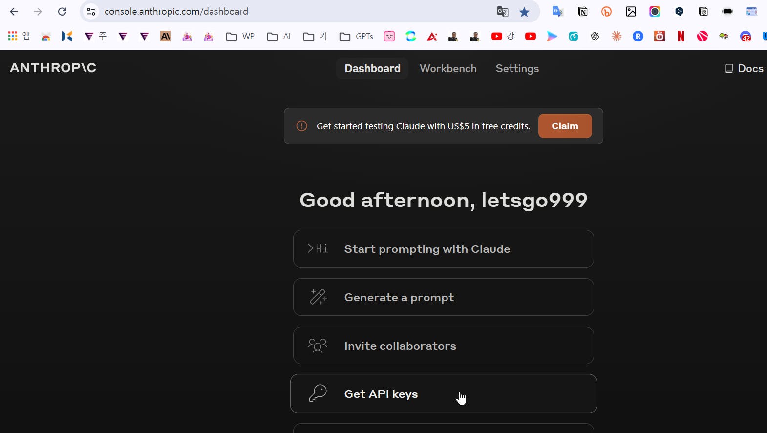Open the bookmark with the 42 badge
Viewport: 767px width, 433px height.
pyautogui.click(x=746, y=36)
